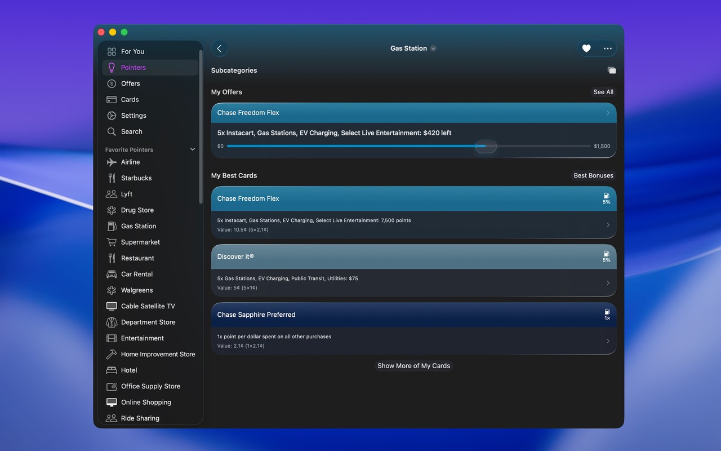721x451 pixels.
Task: Click the Supermarket cart icon
Action: pos(112,242)
